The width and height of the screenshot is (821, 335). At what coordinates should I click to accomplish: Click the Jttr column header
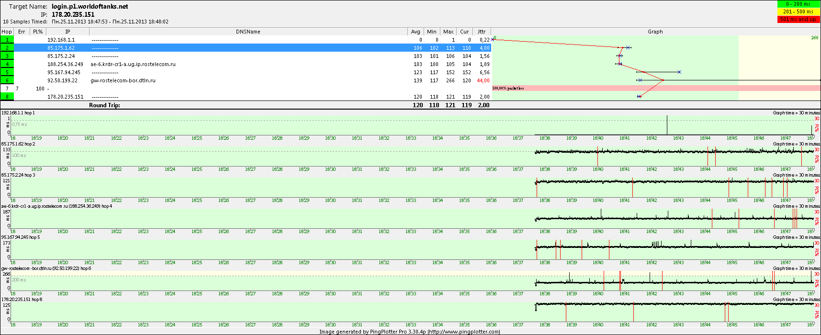[481, 32]
